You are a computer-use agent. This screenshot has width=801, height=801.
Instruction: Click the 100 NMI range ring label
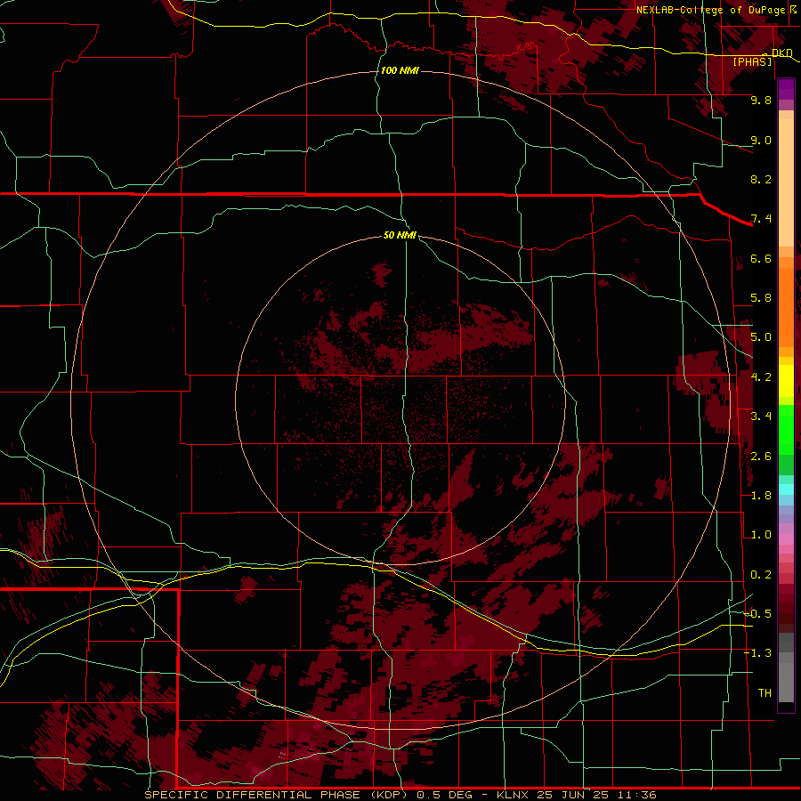coord(400,70)
